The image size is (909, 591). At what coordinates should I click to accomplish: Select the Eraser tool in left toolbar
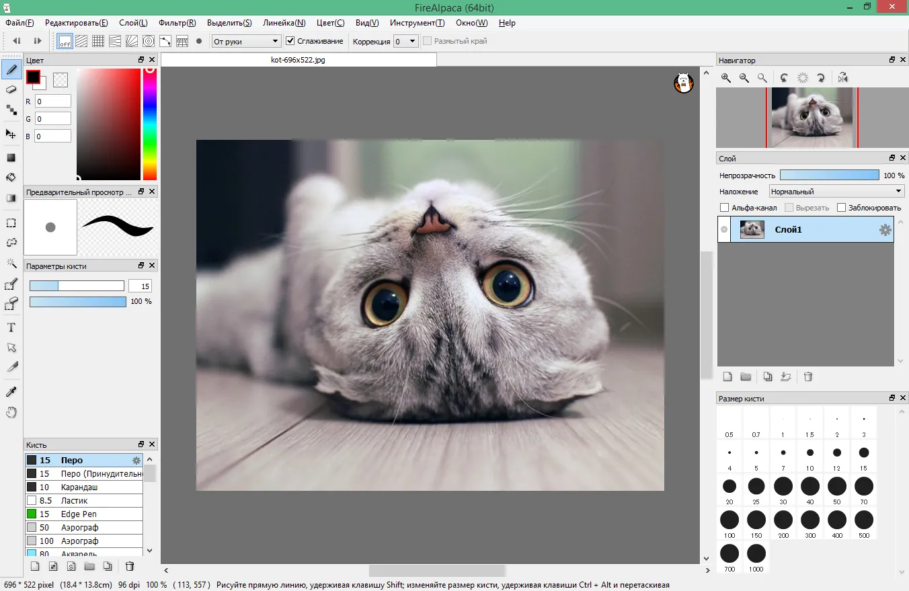coord(11,89)
